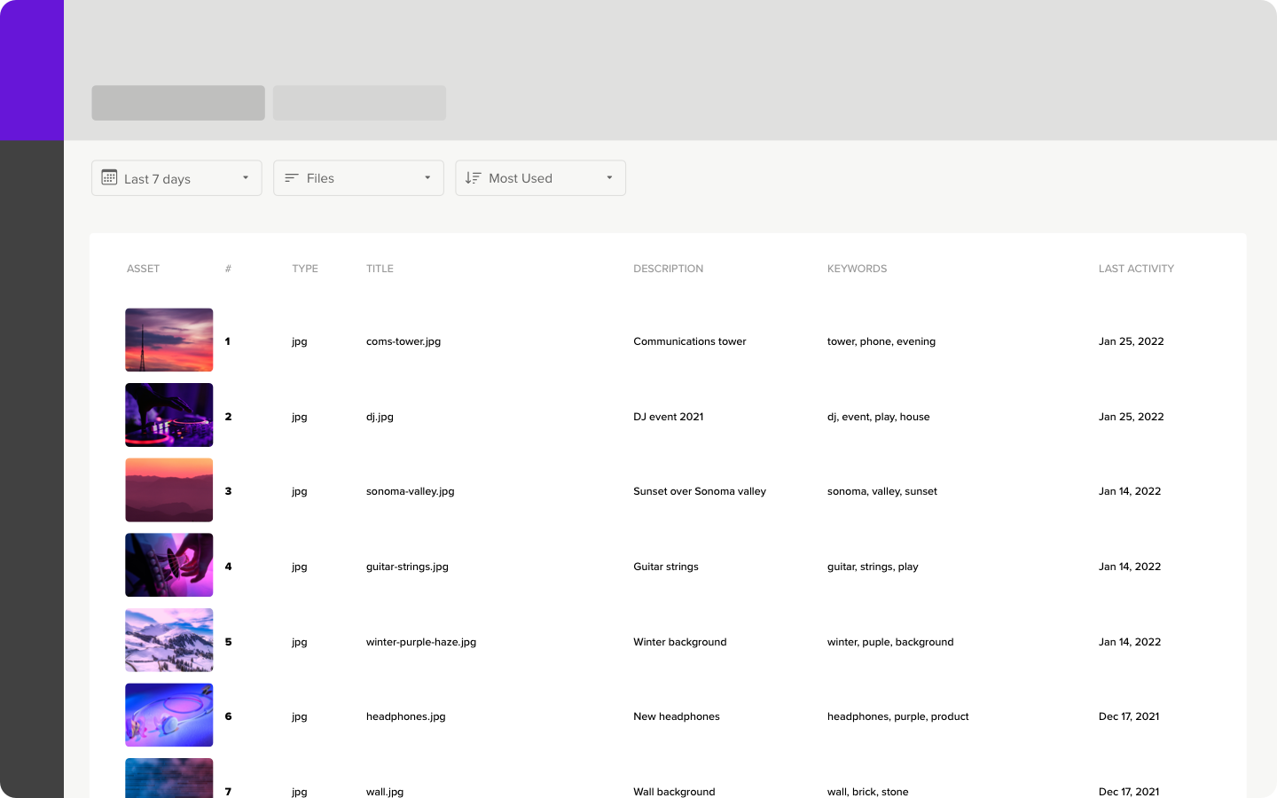Screen dimensions: 1277x798
Task: Click the calendar icon in date filter
Action: pos(109,177)
